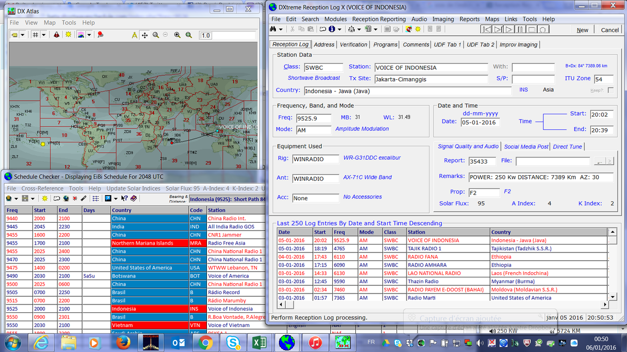Screen dimensions: 627x352
Task: Open the Social Media Post tab
Action: pyautogui.click(x=526, y=147)
